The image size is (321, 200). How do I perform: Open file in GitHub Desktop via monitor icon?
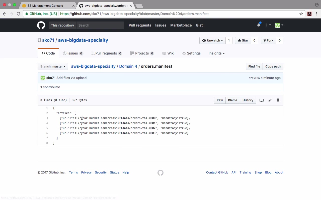pos(261,100)
